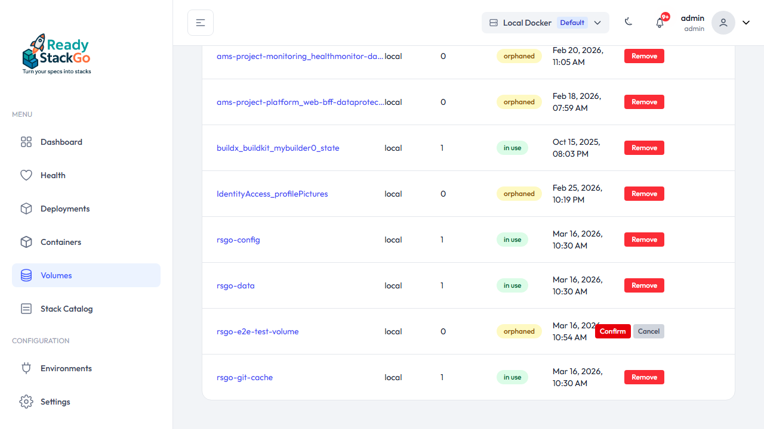Open Settings using the gear icon
This screenshot has width=764, height=429.
click(26, 402)
